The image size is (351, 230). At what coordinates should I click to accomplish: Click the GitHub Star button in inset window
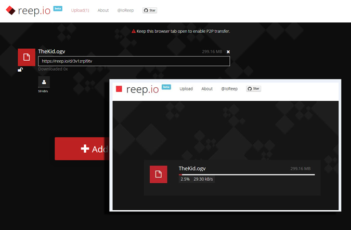click(254, 89)
